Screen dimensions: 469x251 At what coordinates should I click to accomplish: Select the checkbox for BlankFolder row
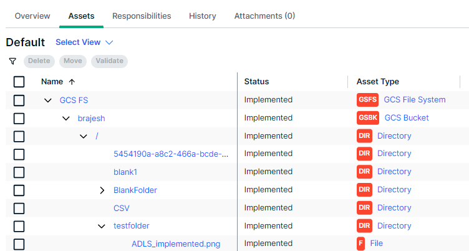tap(19, 190)
